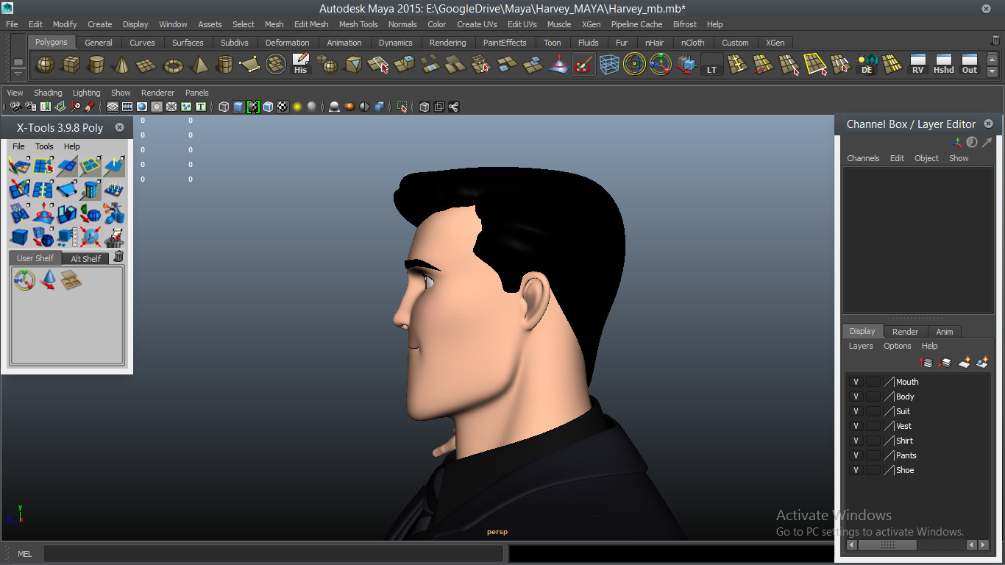The height and width of the screenshot is (565, 1005).
Task: Select the Polygon Sphere creation tool
Action: click(44, 65)
